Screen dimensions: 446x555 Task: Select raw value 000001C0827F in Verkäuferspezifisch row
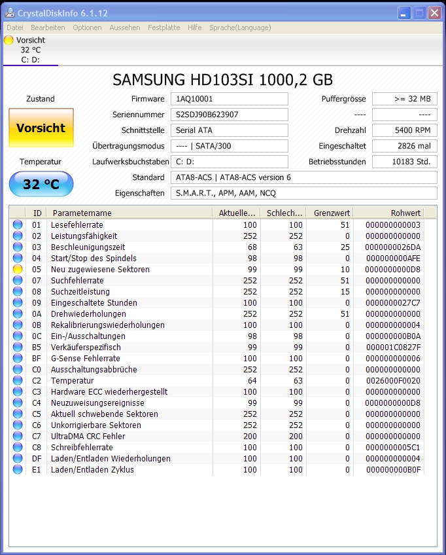393,348
